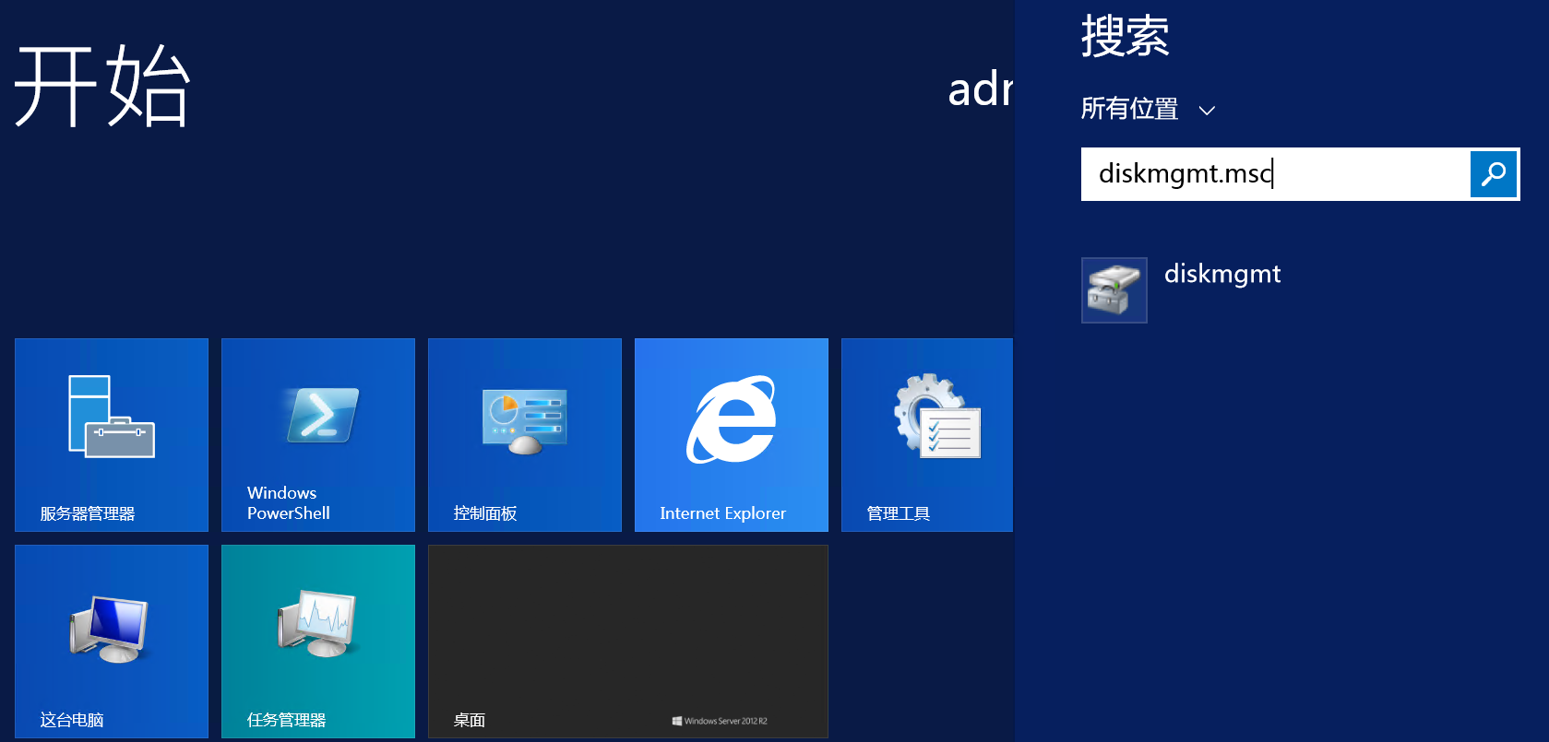Click into the diskmgmt.msc search box

(1273, 174)
